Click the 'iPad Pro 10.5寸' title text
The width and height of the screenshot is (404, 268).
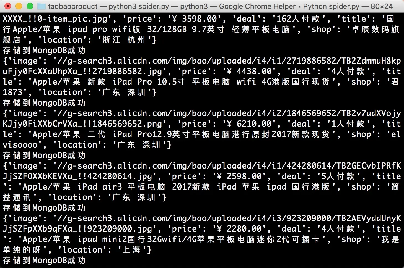[149, 82]
